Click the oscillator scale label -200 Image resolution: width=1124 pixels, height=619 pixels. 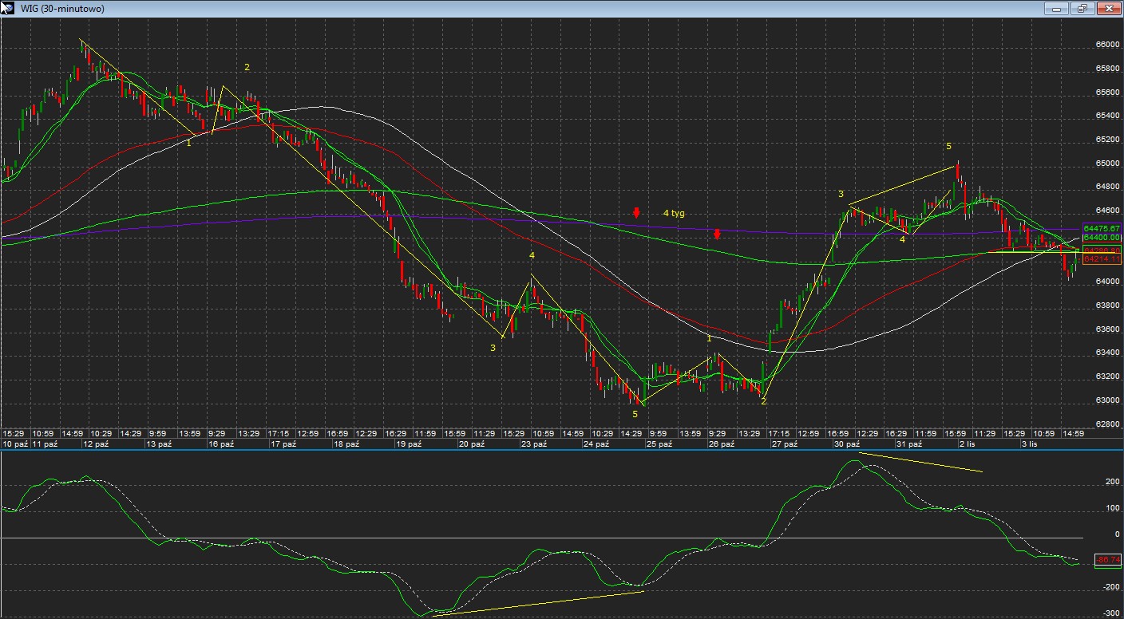click(x=1110, y=586)
